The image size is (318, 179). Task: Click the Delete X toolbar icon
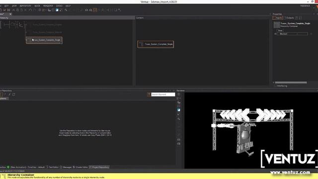pos(25,10)
